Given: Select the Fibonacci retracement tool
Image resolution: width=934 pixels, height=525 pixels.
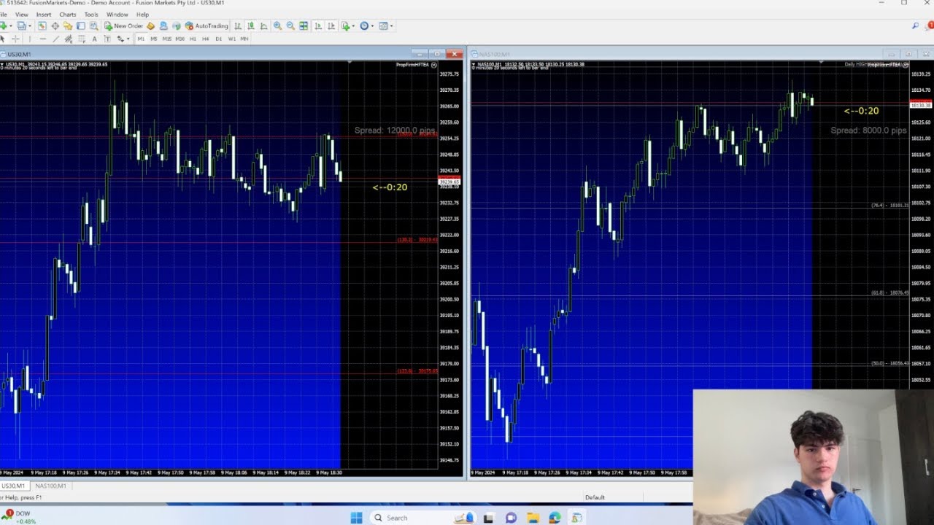Looking at the screenshot, I should [81, 39].
